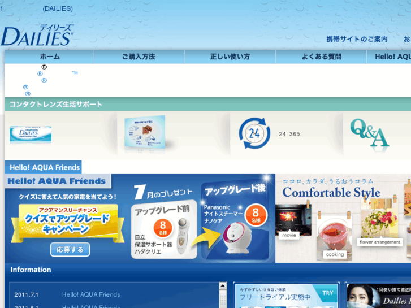Open the Hello! AQUA navigation tab
The width and height of the screenshot is (411, 308).
pos(389,57)
